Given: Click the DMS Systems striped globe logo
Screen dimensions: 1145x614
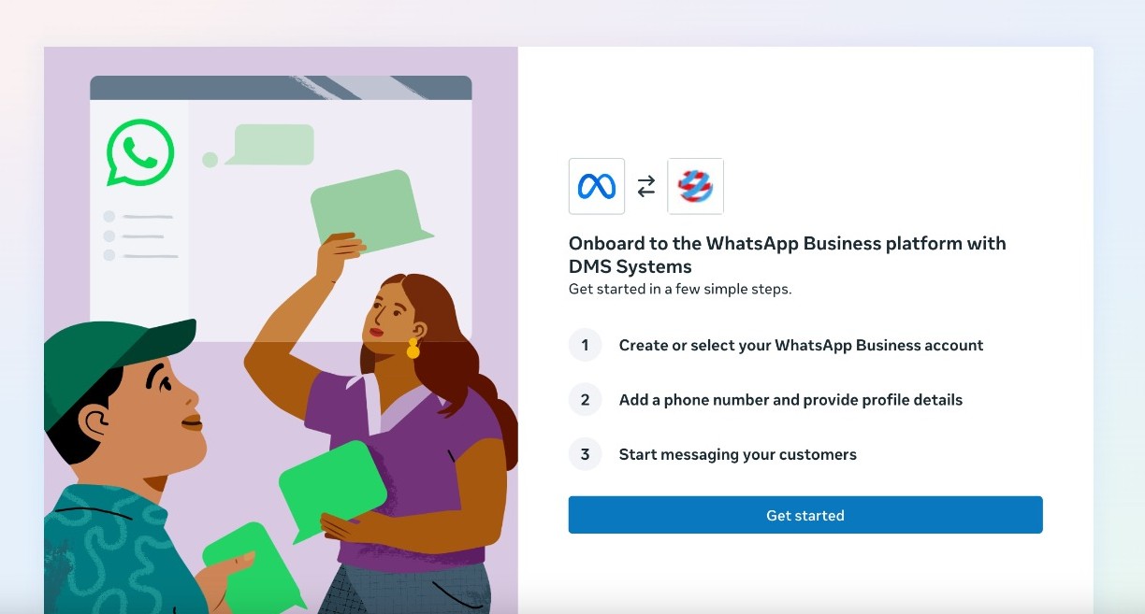Looking at the screenshot, I should [695, 186].
